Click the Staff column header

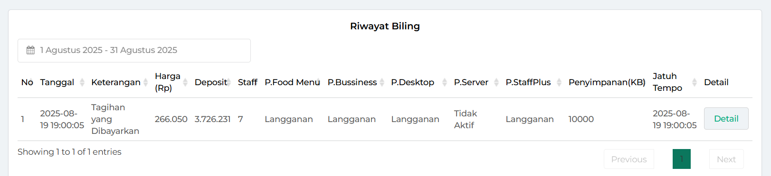coord(247,82)
